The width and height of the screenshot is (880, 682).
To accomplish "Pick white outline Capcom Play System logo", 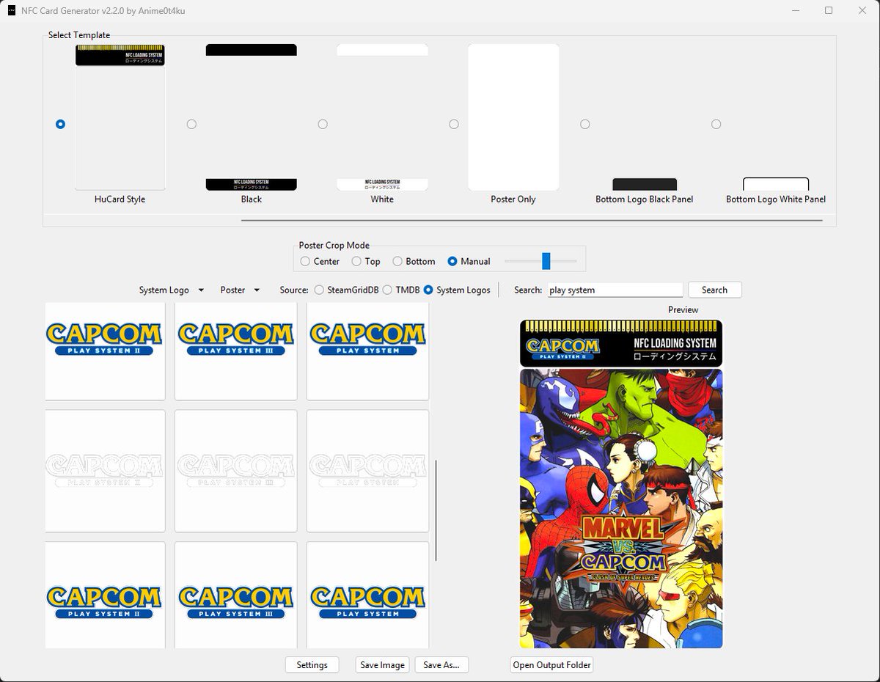I will pos(367,471).
